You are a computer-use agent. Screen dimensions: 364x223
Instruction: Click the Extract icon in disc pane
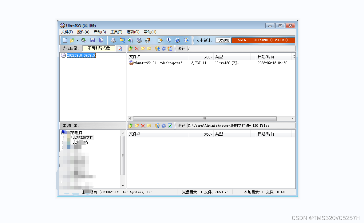point(158,48)
